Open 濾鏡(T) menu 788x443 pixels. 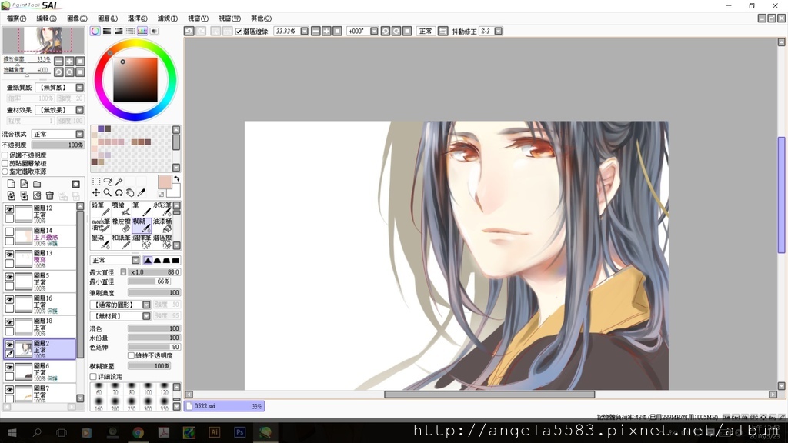coord(167,18)
